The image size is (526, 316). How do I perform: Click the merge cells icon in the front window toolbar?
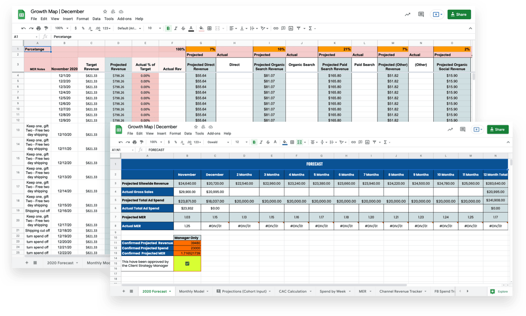(299, 142)
